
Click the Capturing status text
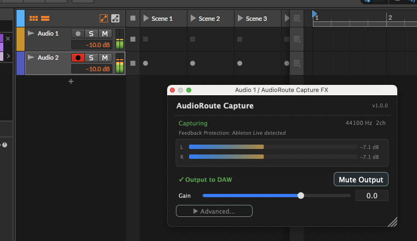[193, 123]
